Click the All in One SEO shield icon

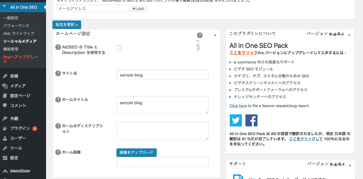tap(5, 7)
